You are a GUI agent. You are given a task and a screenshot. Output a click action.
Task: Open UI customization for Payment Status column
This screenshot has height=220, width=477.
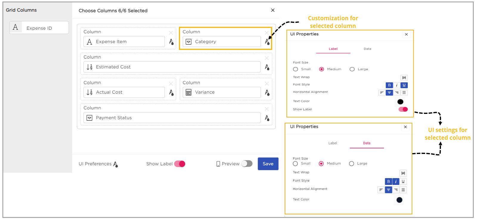coord(267,118)
